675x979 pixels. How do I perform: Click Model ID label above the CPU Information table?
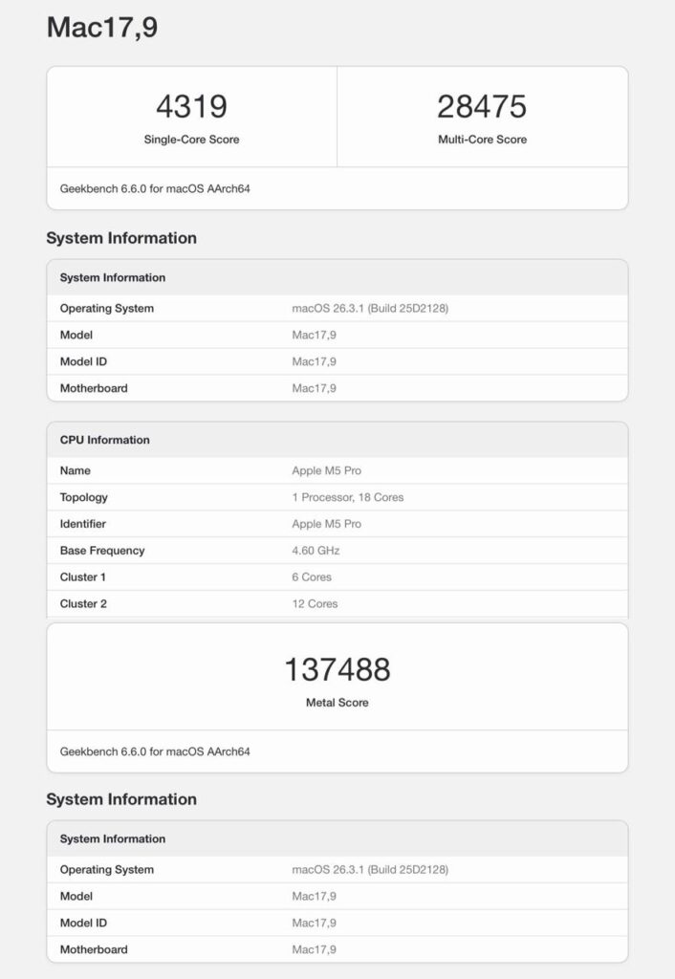83,361
